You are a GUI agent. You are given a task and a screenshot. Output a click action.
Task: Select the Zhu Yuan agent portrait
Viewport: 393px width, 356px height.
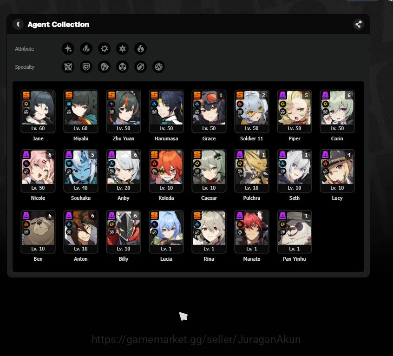click(123, 112)
